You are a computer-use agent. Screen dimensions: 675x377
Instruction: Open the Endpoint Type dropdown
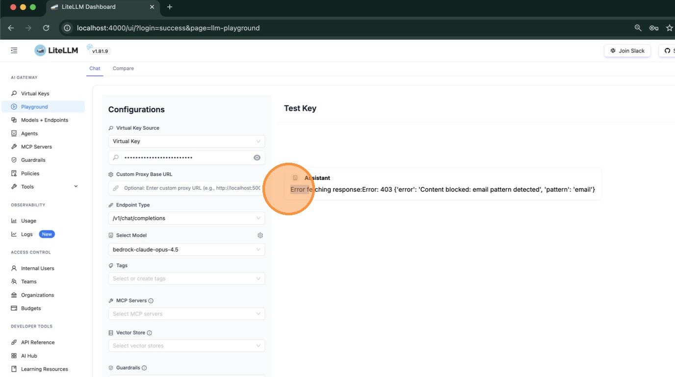point(186,218)
